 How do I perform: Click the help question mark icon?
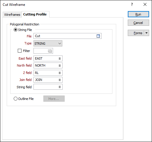tap(132, 4)
